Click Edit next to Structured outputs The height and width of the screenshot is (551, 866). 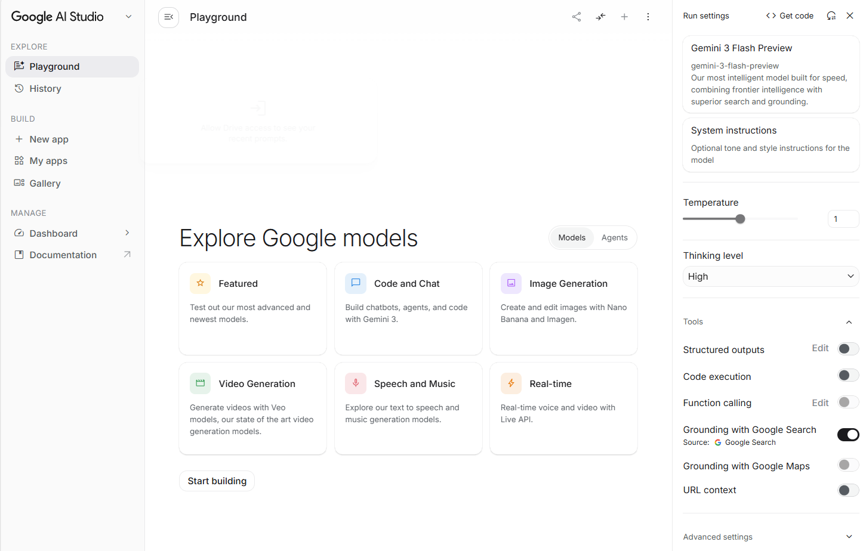[820, 348]
